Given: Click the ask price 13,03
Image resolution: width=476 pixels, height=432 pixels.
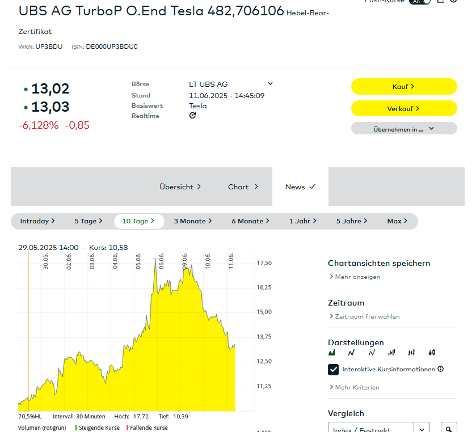Looking at the screenshot, I should (x=50, y=107).
